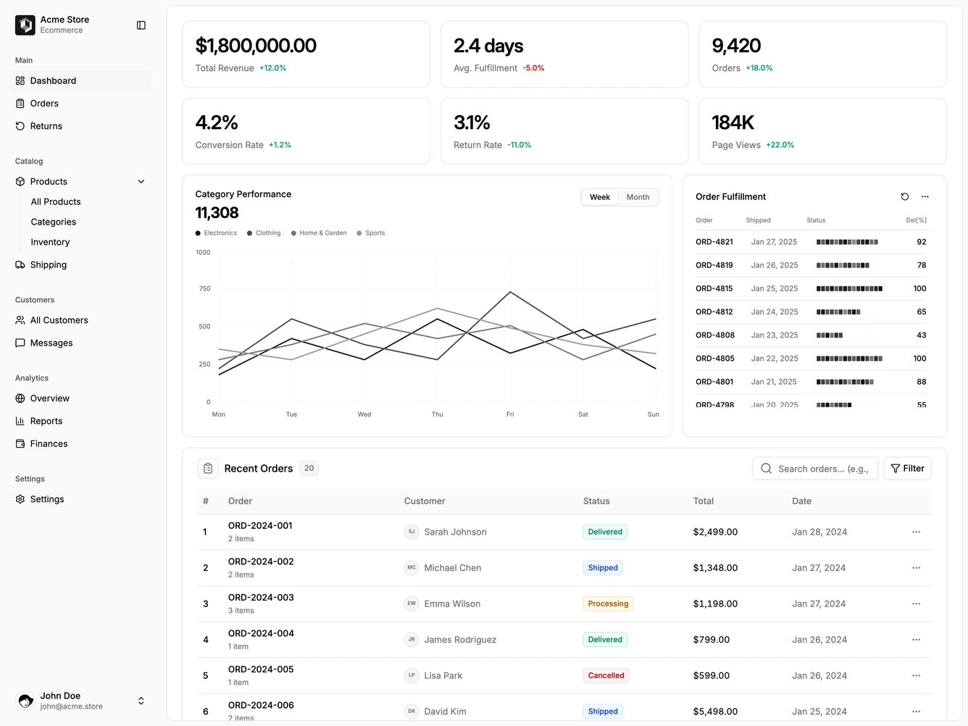This screenshot has width=968, height=726.
Task: Open Finances page
Action: coord(80,444)
